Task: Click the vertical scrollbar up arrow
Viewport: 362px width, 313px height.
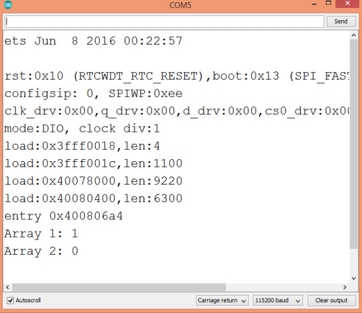Action: [354, 35]
